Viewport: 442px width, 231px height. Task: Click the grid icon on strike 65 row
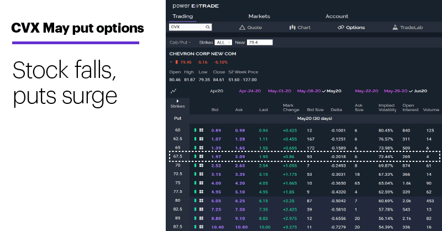click(201, 148)
